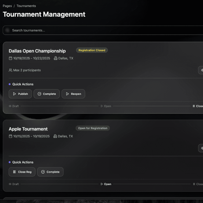
Task: Click the Publish button for Dallas Open Championship
Action: click(x=20, y=94)
